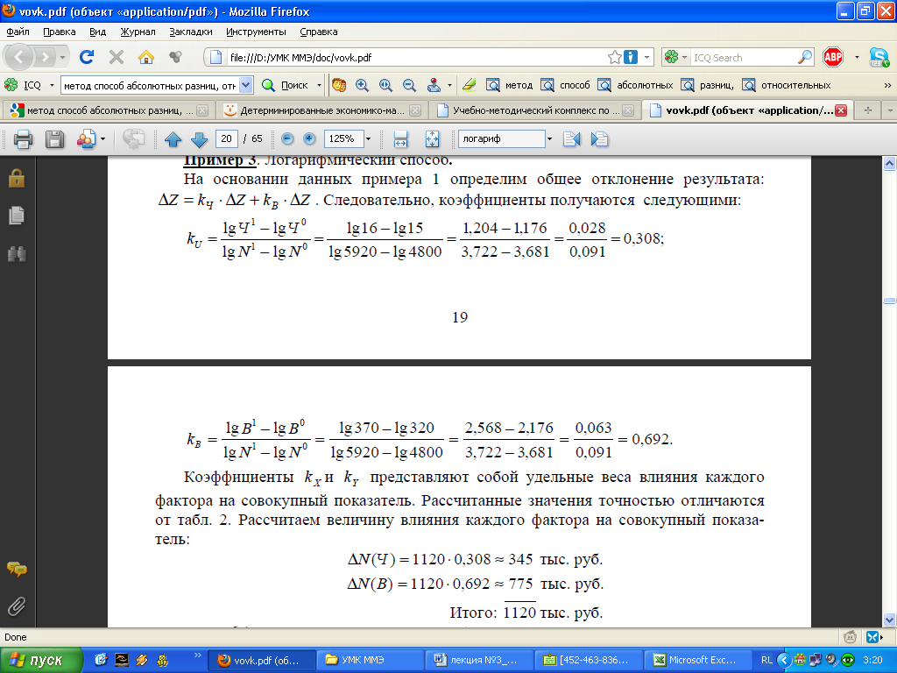Zoom out with the minus button

pyautogui.click(x=287, y=139)
